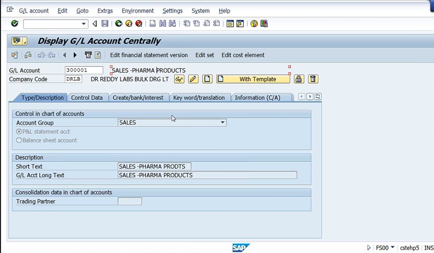Open the Edit menu
434x253 pixels.
coord(62,11)
